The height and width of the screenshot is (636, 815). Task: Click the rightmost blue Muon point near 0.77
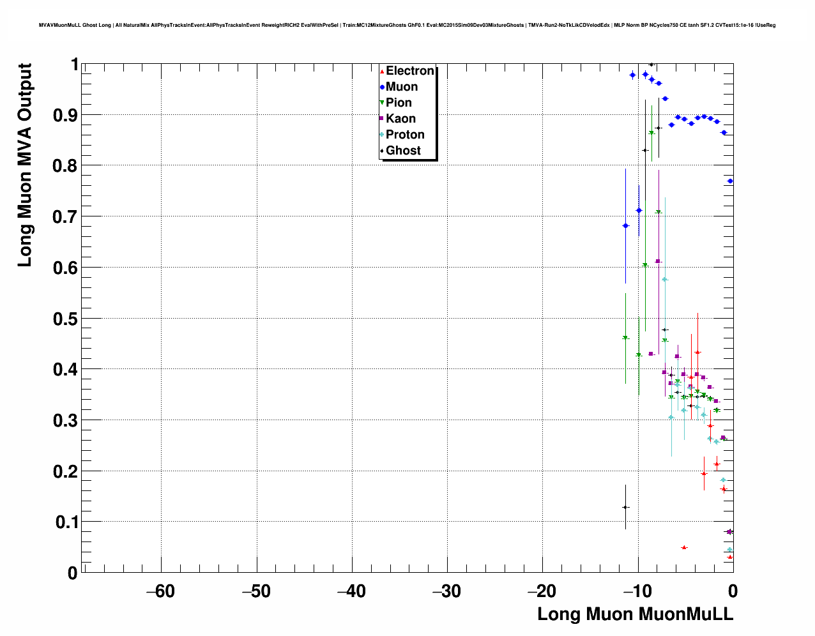[x=730, y=181]
